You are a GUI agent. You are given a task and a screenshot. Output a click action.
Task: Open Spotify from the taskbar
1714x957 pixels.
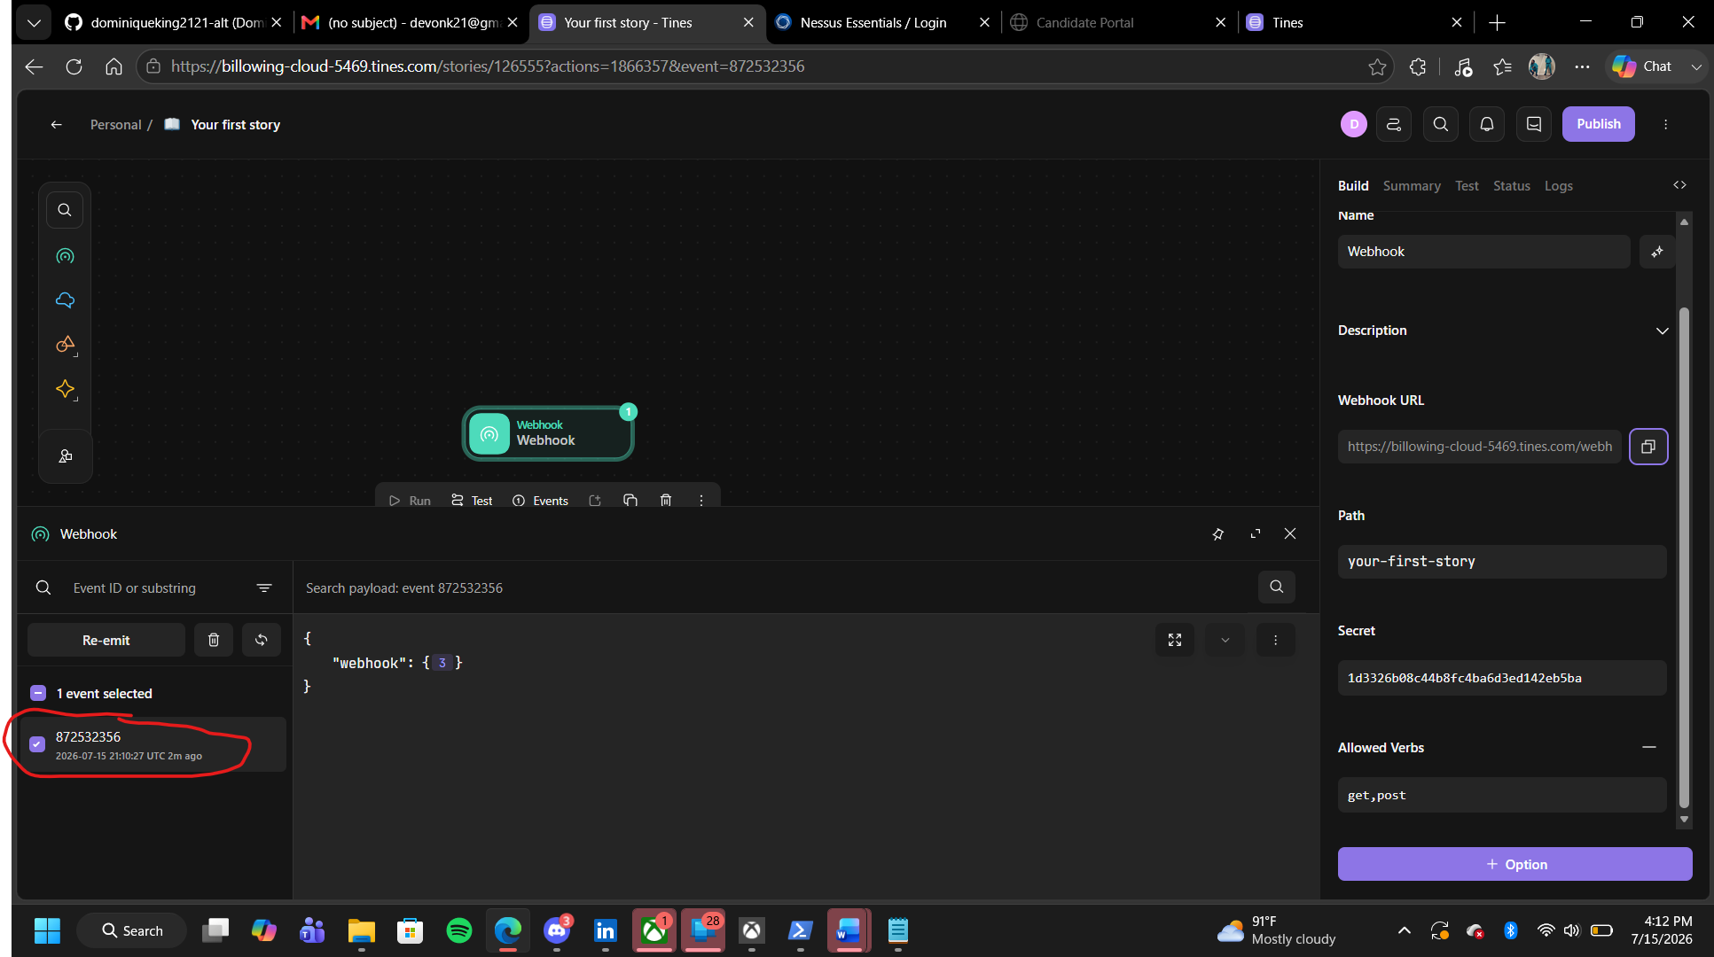[x=459, y=930]
